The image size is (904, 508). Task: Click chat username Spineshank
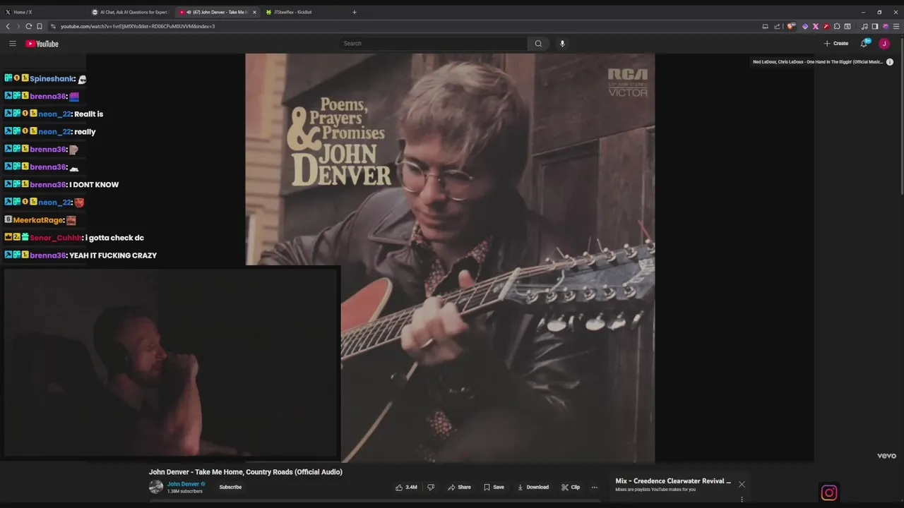coord(52,79)
